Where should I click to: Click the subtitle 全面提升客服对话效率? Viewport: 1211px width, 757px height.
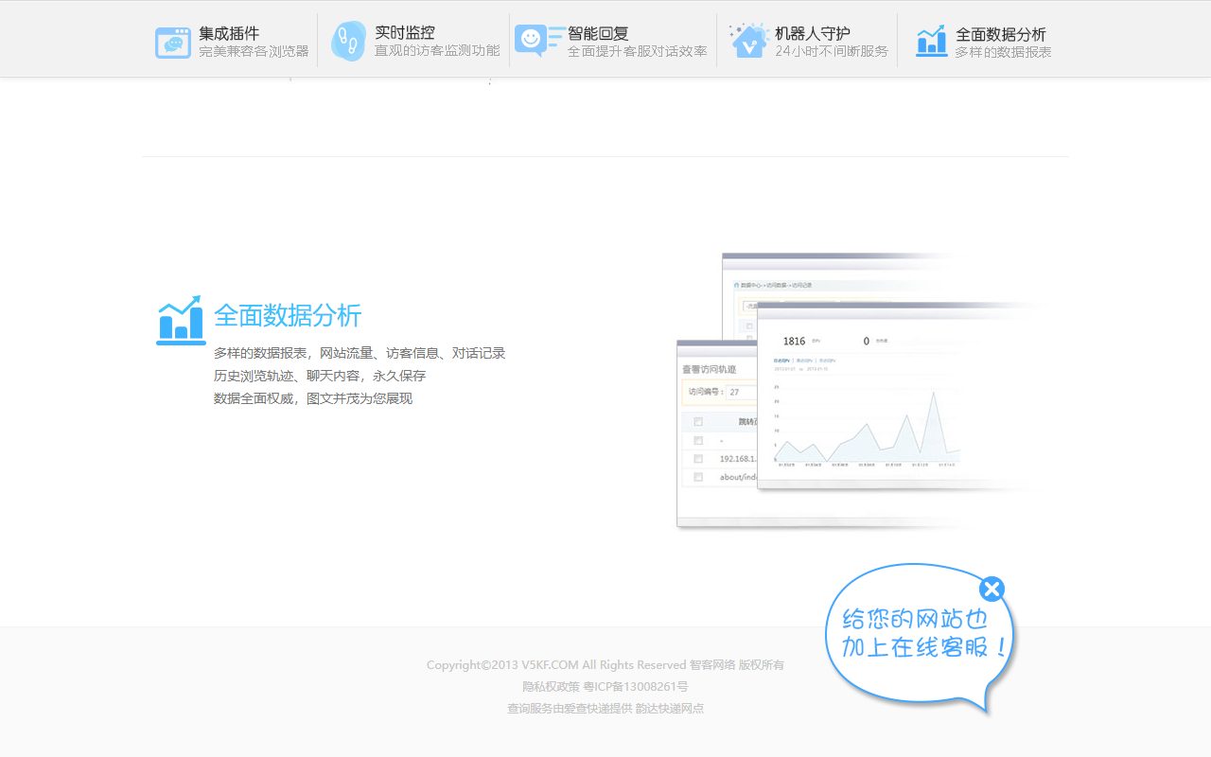pos(638,51)
